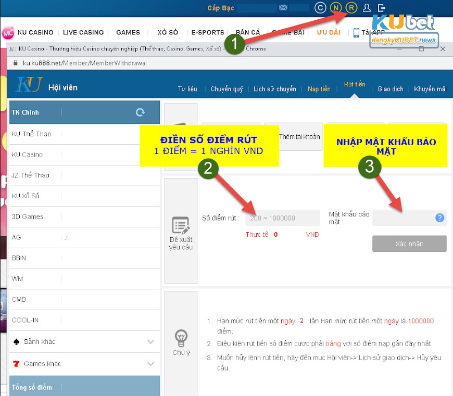Click the circled N deposit icon
Screen dimensions: 453x396
tap(336, 8)
